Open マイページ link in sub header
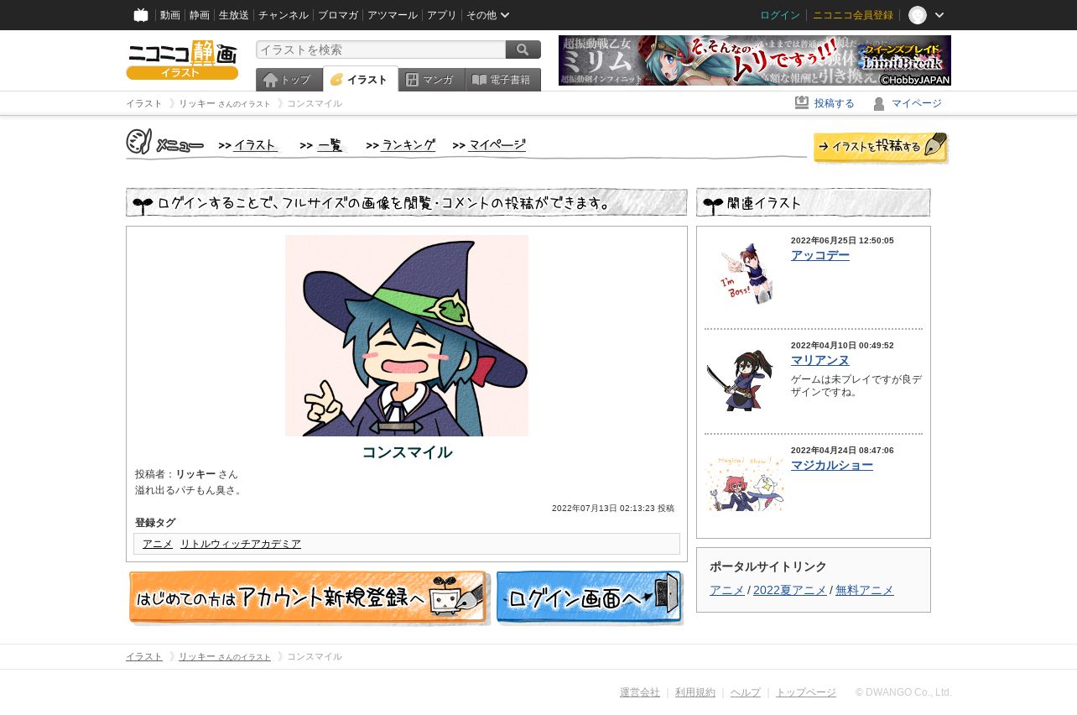The image size is (1077, 715). 917,103
